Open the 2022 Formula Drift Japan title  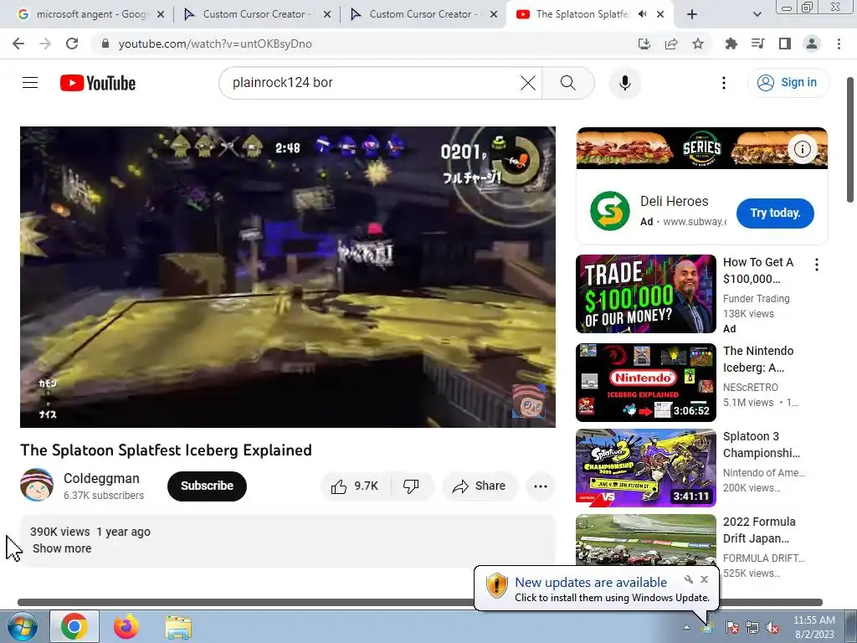[759, 530]
